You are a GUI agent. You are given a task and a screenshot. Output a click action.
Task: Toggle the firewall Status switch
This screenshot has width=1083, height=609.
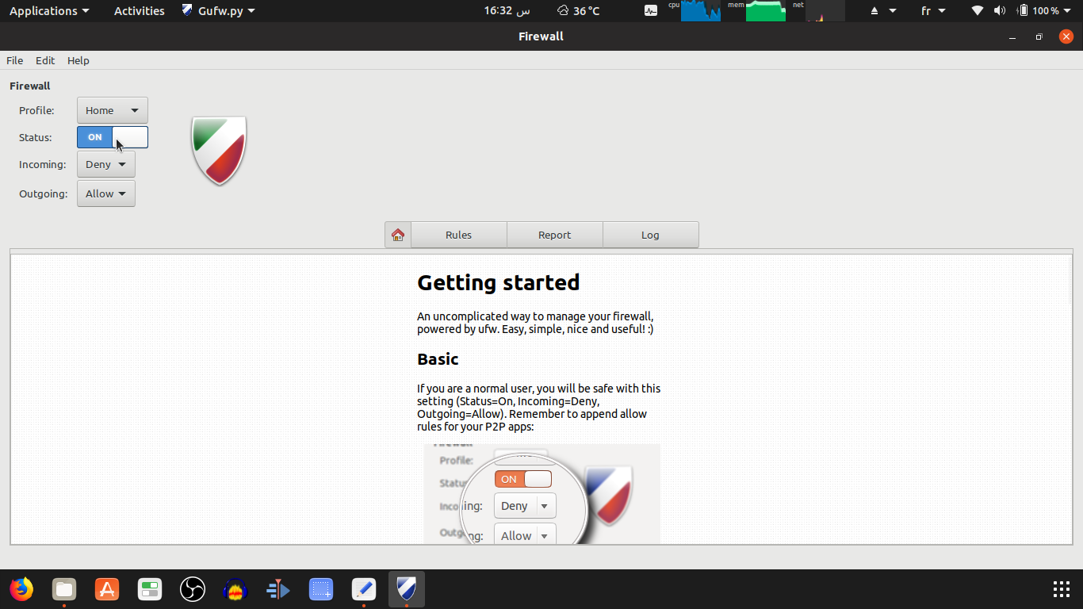coord(113,137)
